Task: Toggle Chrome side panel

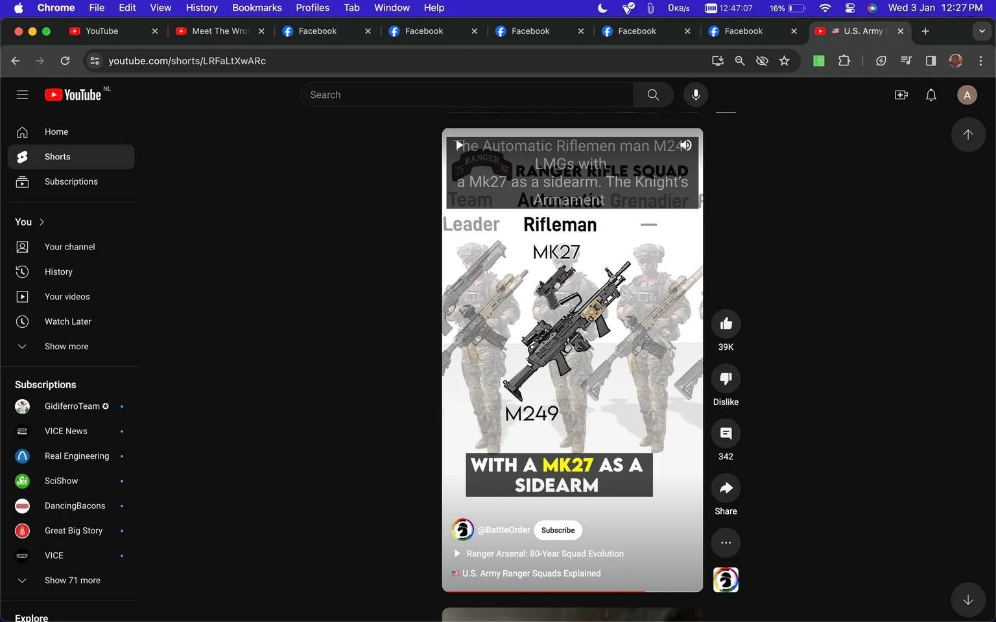Action: point(931,61)
